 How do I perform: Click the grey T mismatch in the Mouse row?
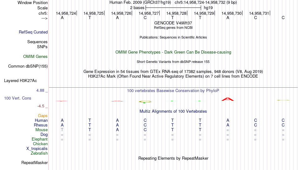click(62, 130)
